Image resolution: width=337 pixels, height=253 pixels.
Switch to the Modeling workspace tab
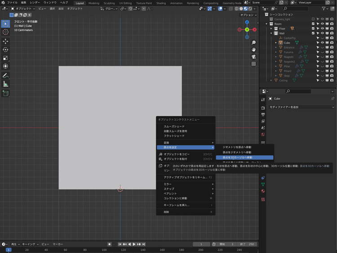point(93,3)
